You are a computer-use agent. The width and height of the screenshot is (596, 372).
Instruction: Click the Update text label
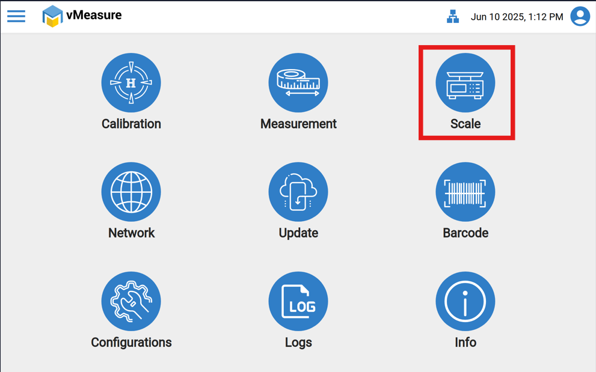coord(298,233)
